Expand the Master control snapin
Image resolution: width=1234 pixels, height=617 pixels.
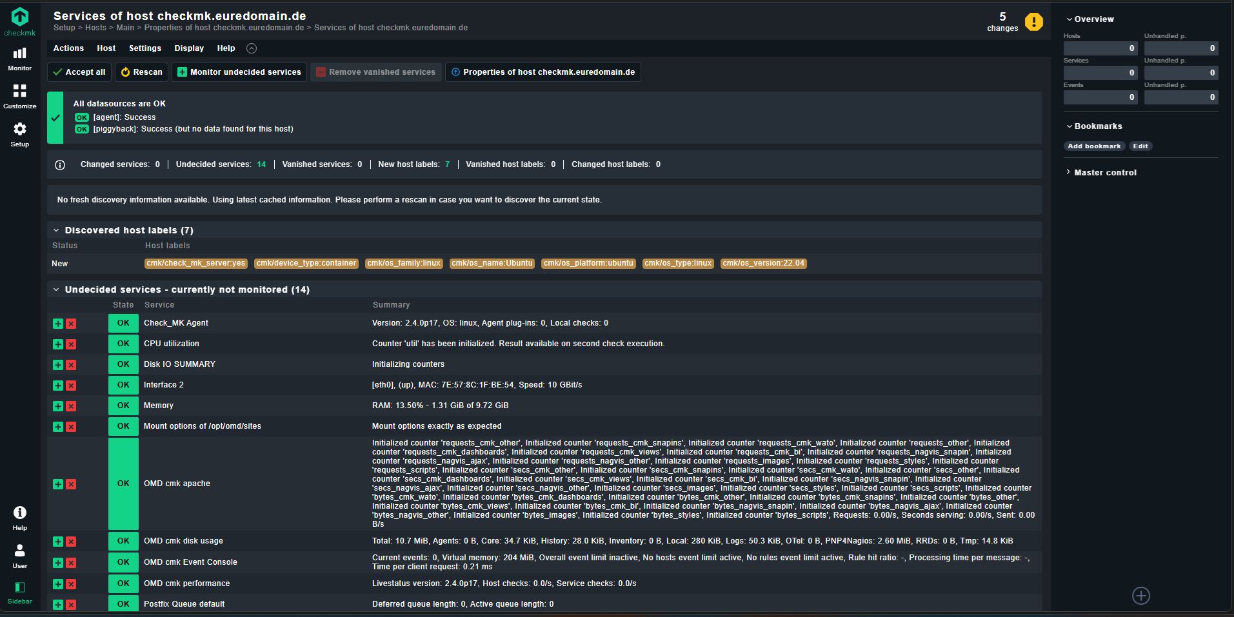(1104, 173)
